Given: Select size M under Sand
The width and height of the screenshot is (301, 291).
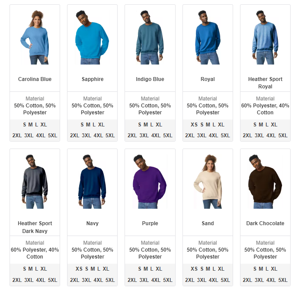Looking at the screenshot, I should pyautogui.click(x=208, y=269).
